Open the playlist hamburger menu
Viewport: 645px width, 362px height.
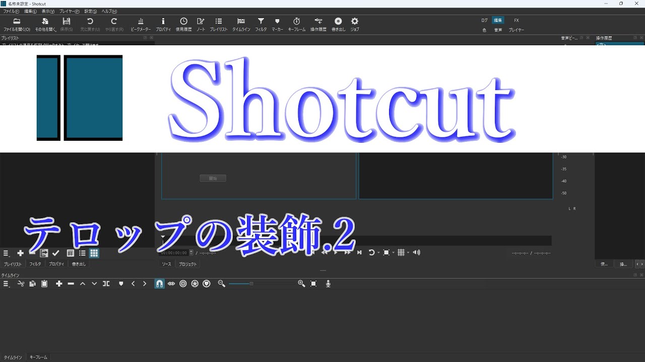tap(7, 253)
